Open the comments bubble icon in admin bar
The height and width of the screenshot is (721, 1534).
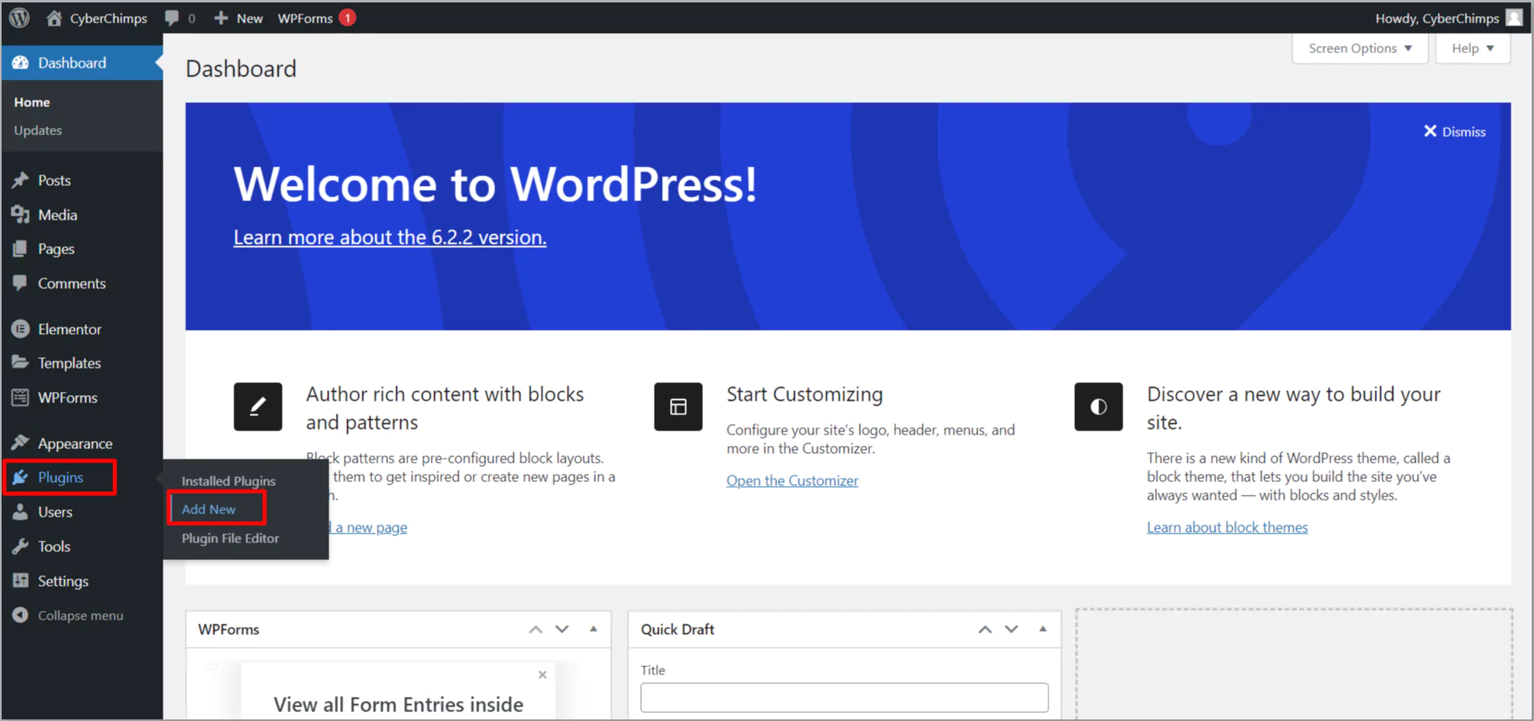pyautogui.click(x=172, y=18)
